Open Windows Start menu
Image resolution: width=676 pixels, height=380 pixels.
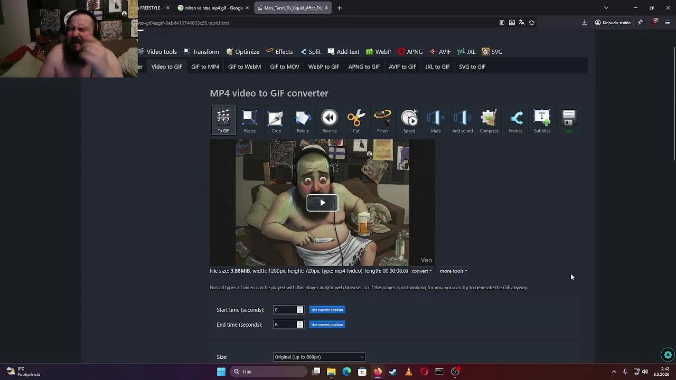221,372
